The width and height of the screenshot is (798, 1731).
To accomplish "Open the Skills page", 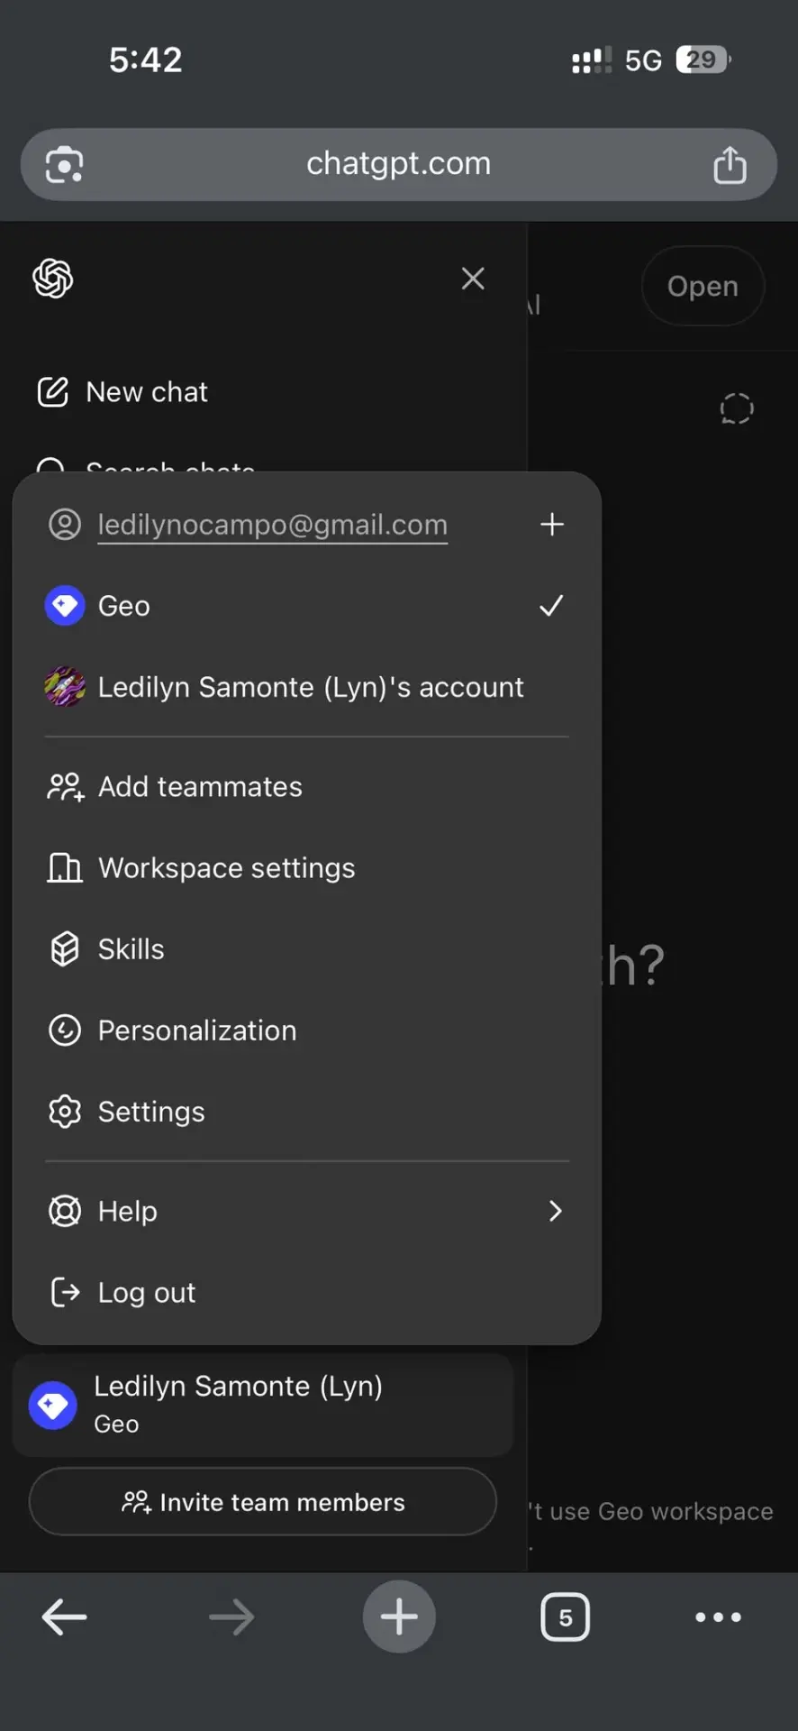I will 306,949.
